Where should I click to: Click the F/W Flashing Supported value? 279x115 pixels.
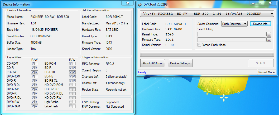tap(112, 102)
